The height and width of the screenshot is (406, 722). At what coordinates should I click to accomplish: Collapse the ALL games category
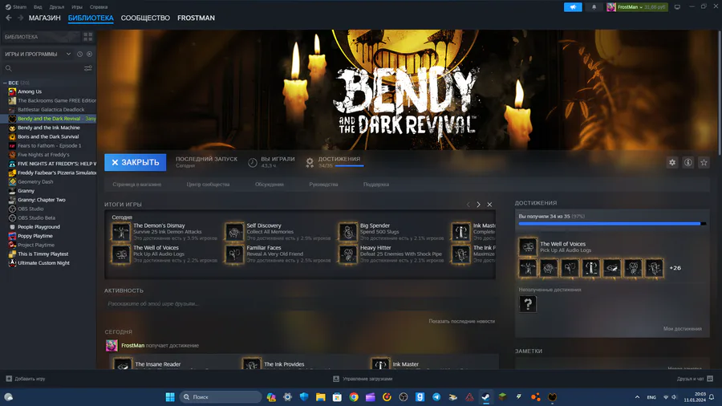click(5, 83)
